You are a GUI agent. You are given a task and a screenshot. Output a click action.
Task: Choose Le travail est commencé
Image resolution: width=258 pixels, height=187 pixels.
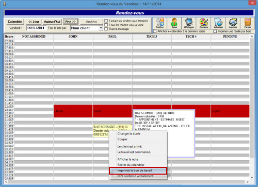click(x=134, y=152)
